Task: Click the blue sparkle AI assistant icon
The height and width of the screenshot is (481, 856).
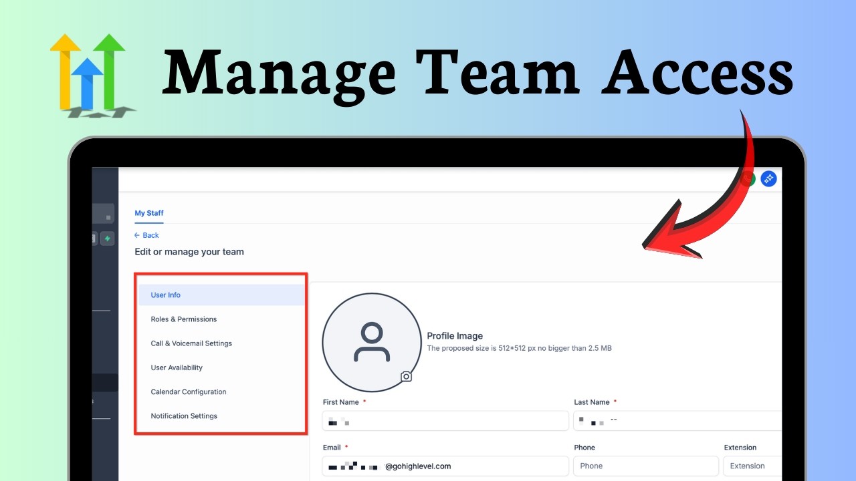Action: click(x=768, y=178)
